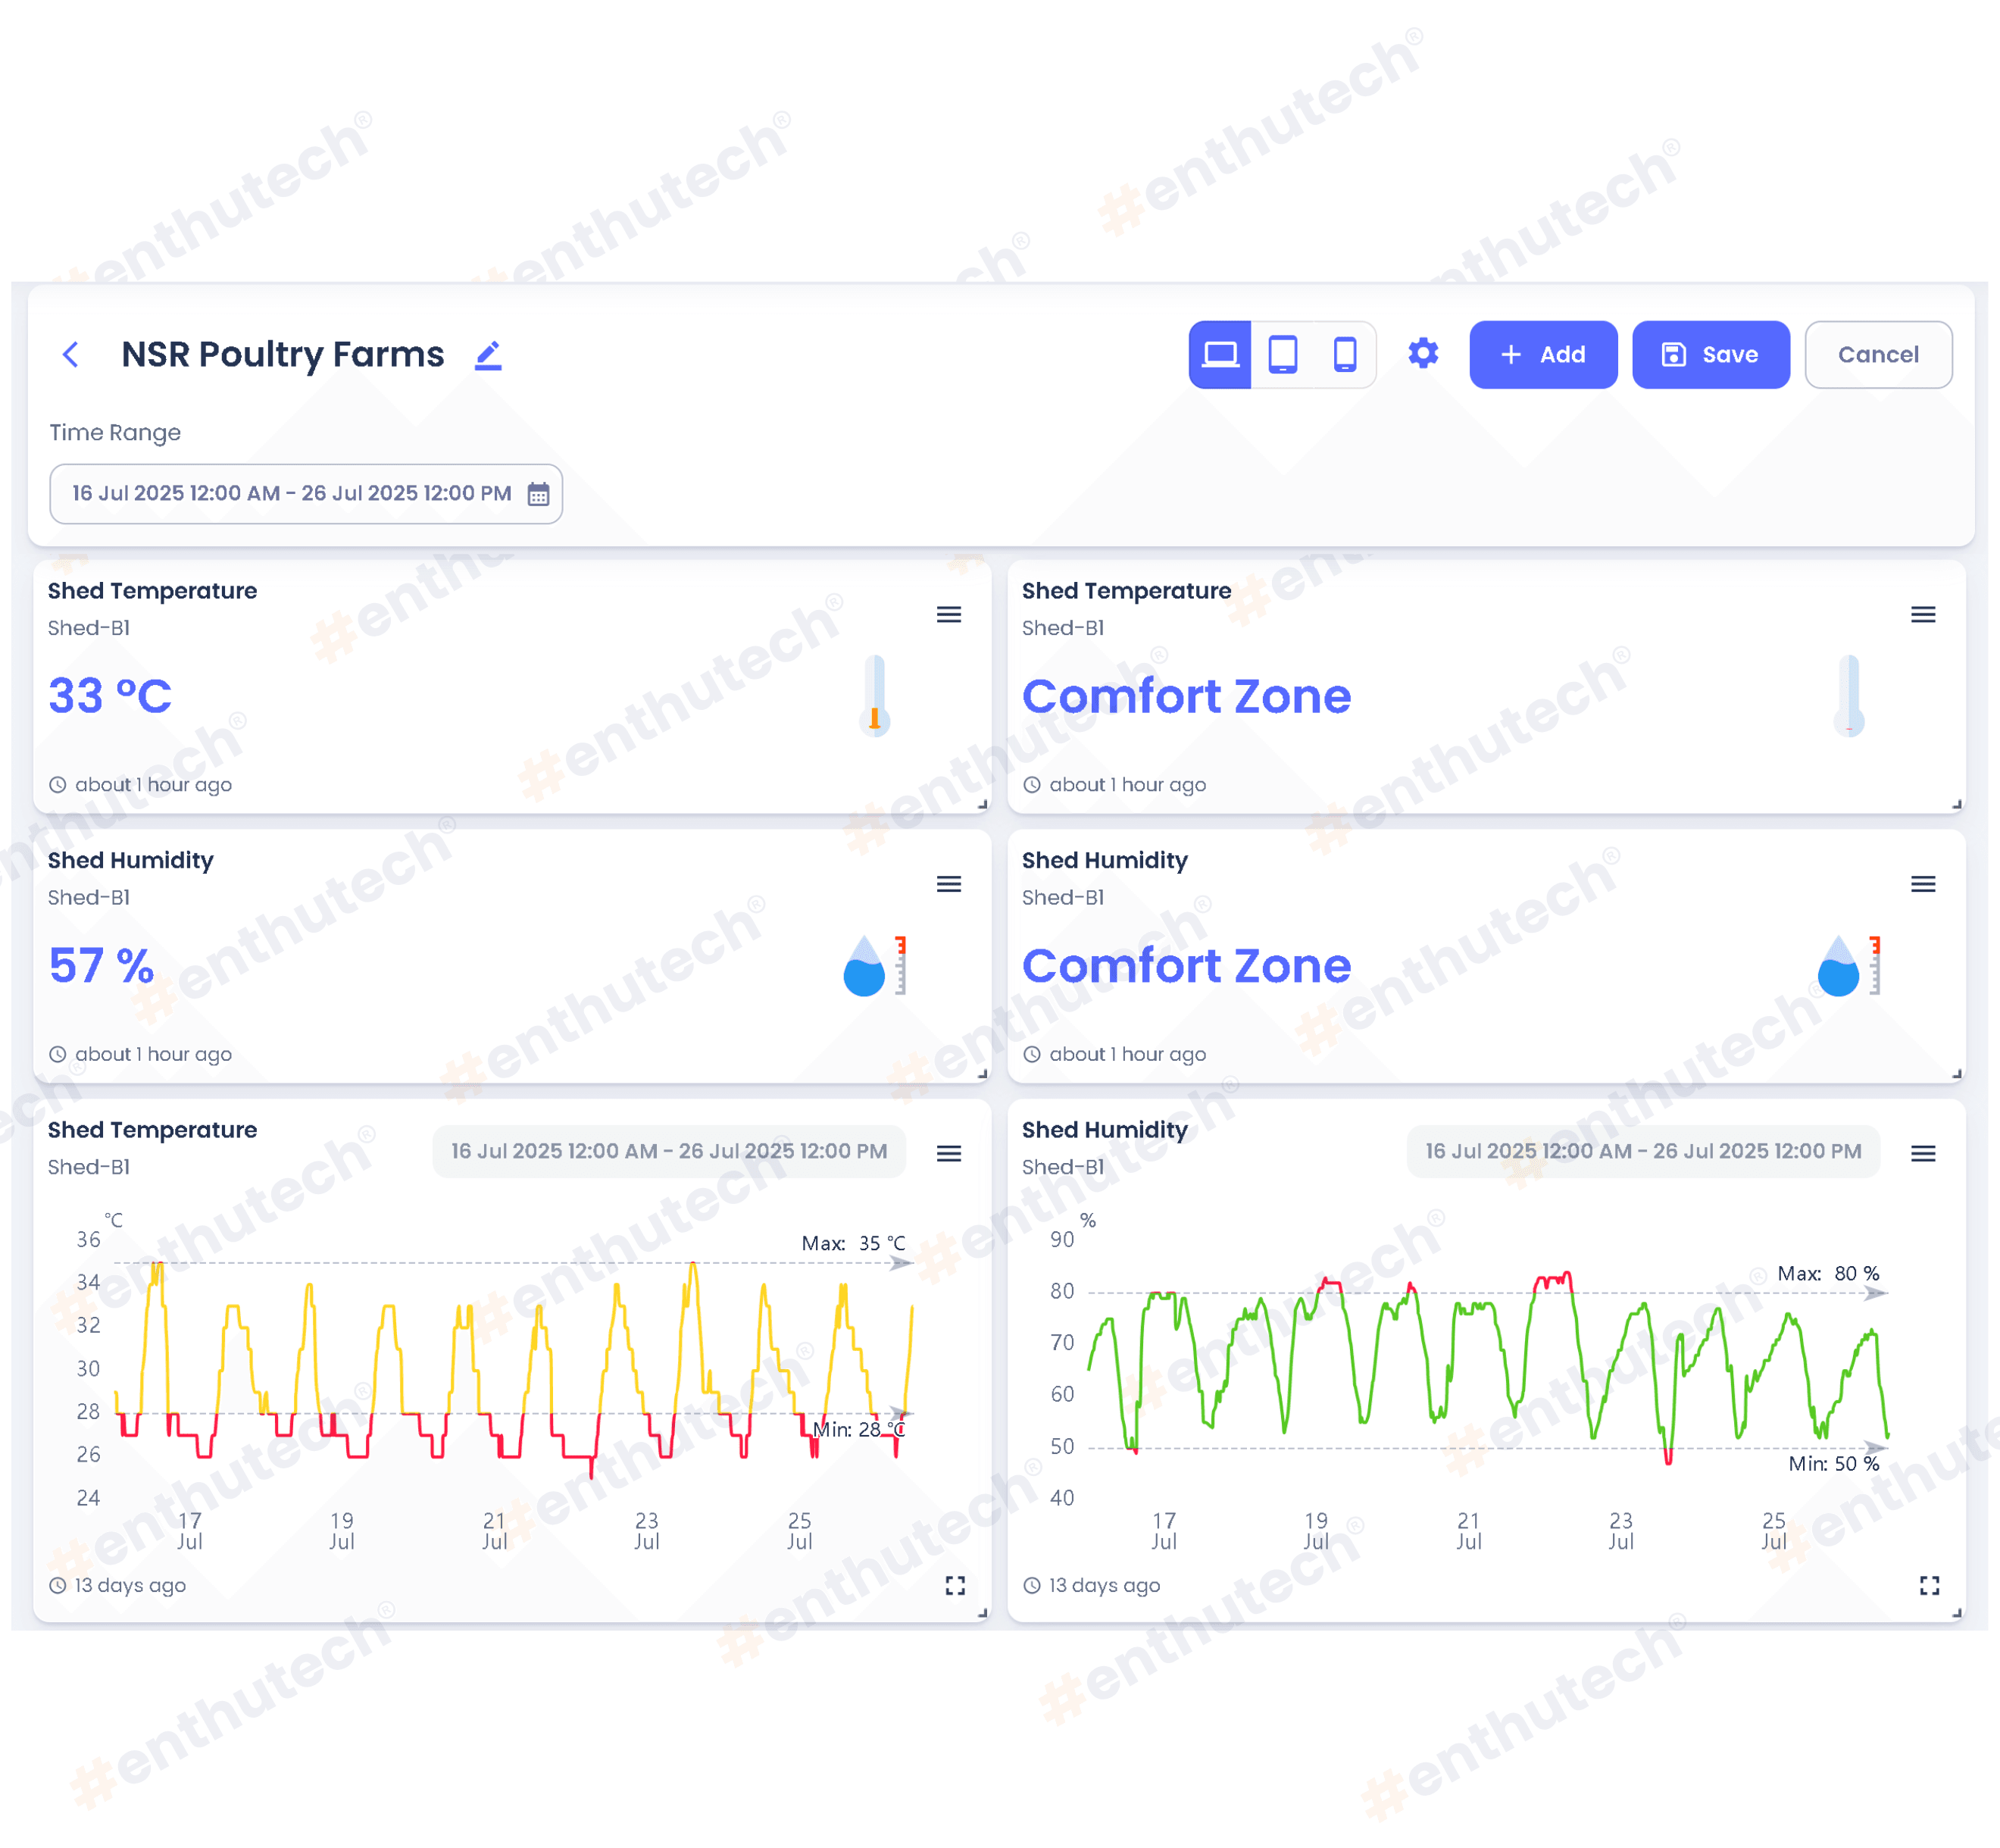This screenshot has width=2000, height=1848.
Task: Open the Time Range date field
Action: (x=306, y=493)
